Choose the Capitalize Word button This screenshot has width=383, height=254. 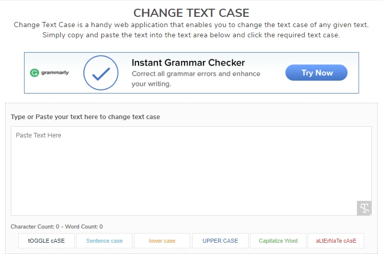click(x=278, y=241)
